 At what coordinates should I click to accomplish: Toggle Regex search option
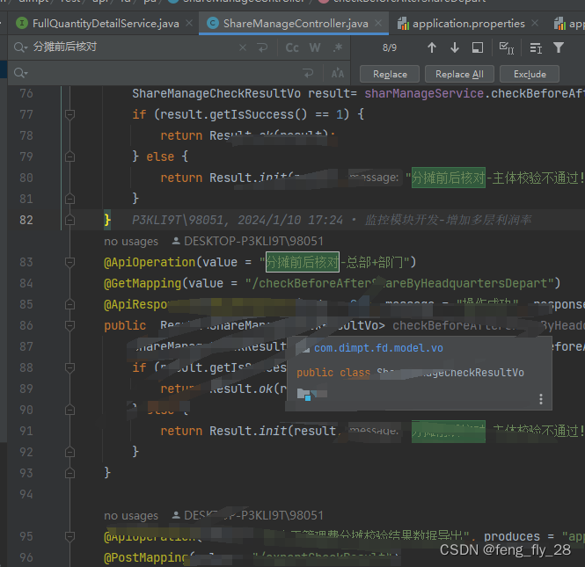338,47
